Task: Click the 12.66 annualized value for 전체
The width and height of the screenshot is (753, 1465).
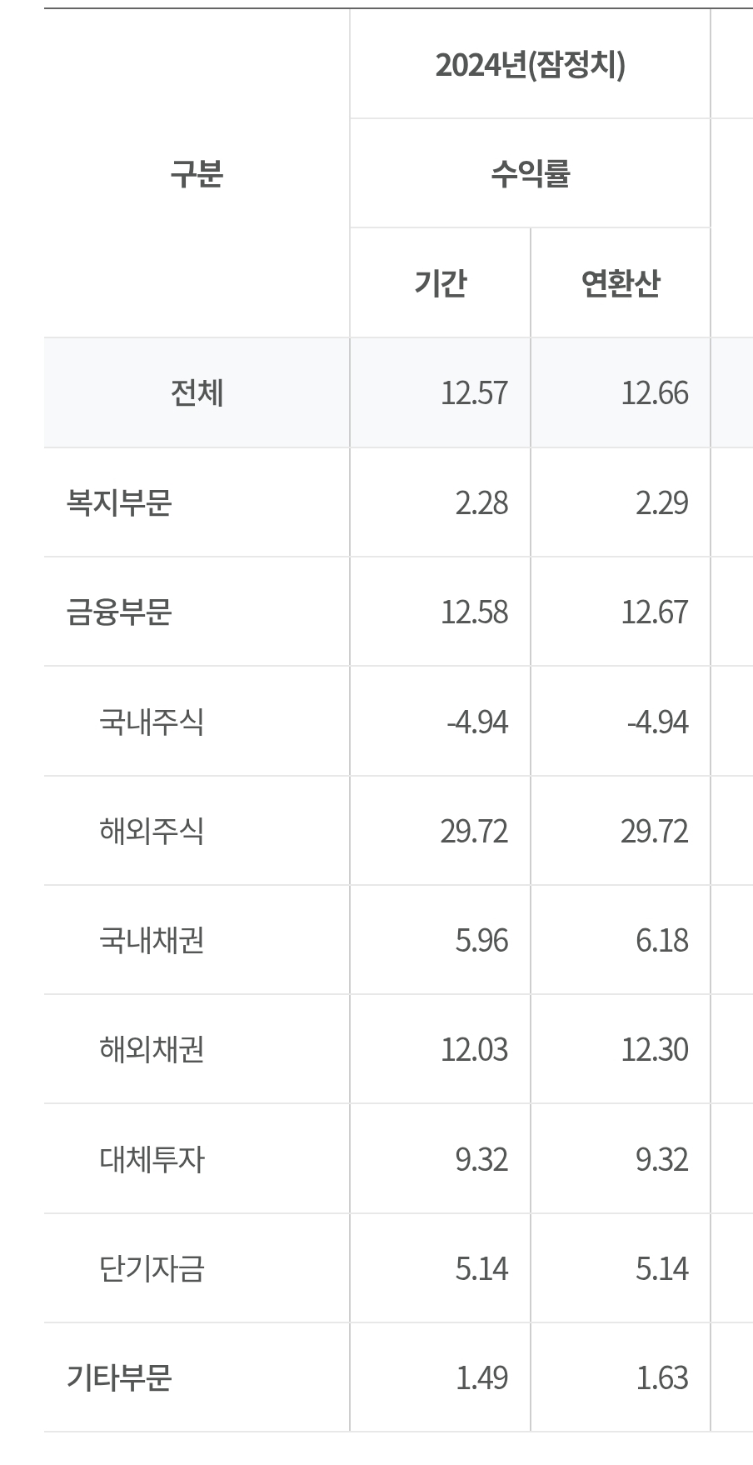Action: [655, 392]
